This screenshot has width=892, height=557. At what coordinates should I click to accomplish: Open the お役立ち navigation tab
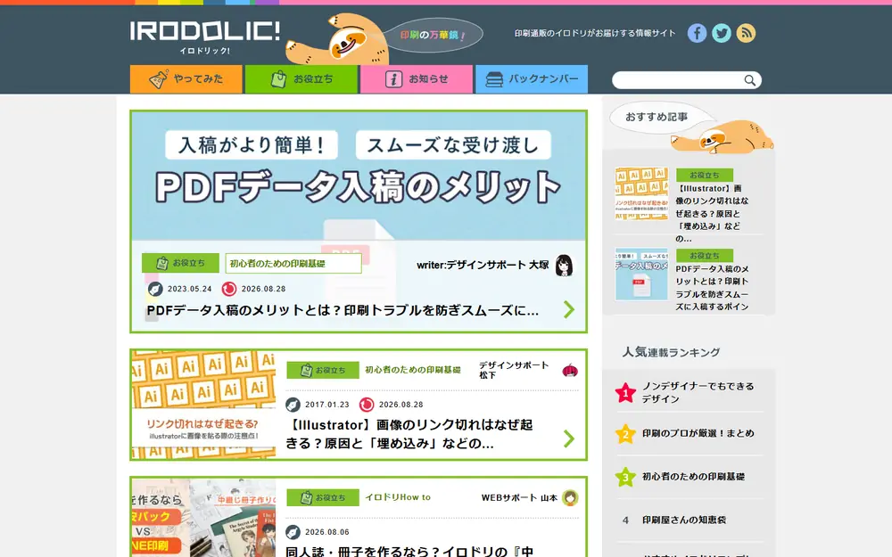coord(301,79)
